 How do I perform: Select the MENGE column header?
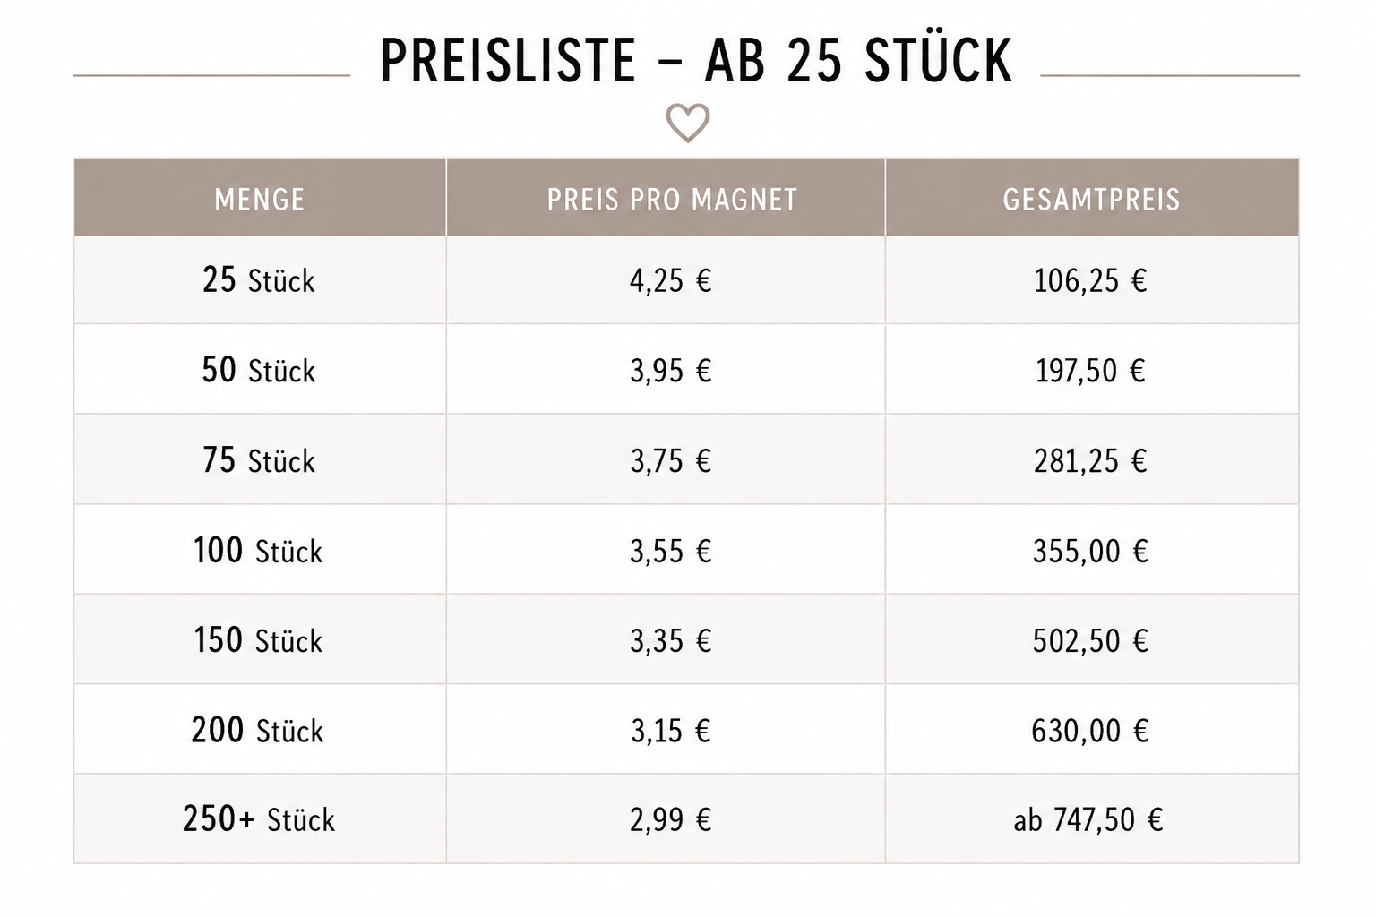260,199
